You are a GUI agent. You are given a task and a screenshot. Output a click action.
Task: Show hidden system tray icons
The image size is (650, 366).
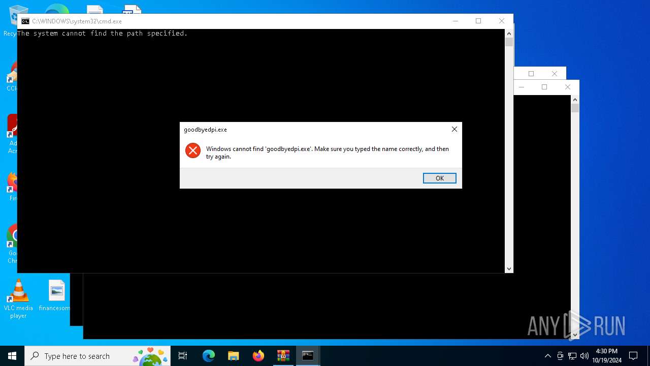[547, 356]
